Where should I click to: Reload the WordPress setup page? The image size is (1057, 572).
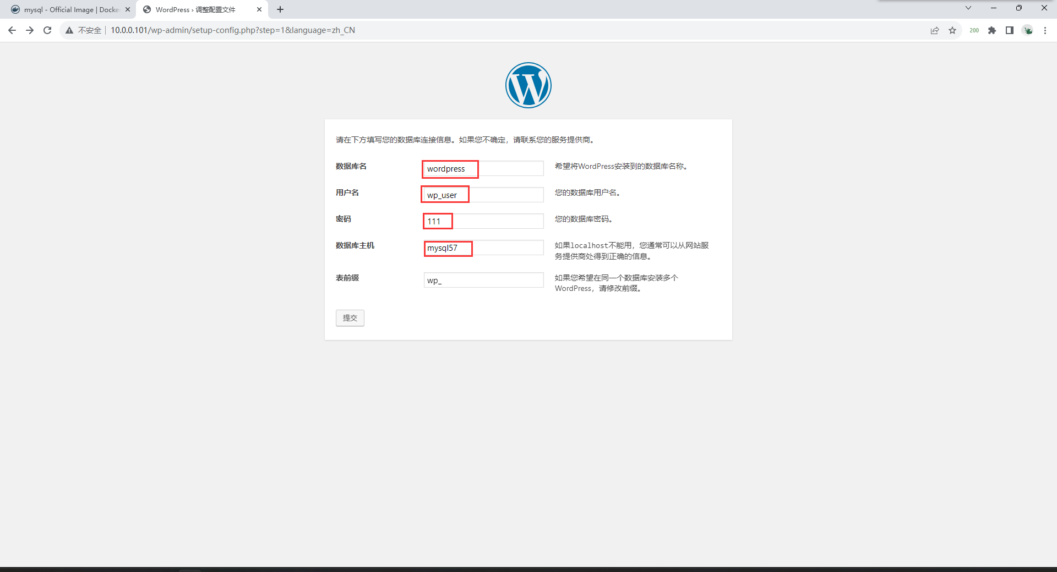coord(47,30)
